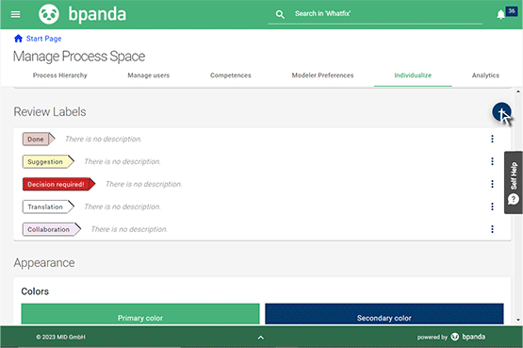Click the Colors heading
Image resolution: width=523 pixels, height=348 pixels.
(x=35, y=291)
